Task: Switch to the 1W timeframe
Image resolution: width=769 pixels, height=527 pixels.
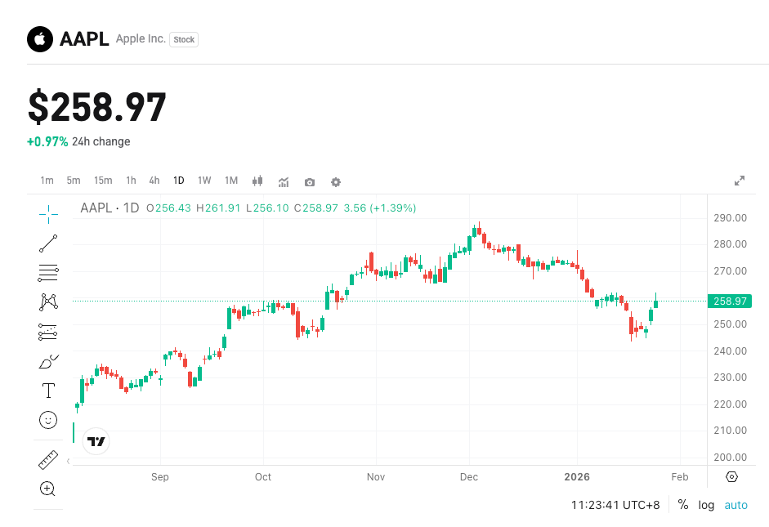Action: click(x=204, y=181)
